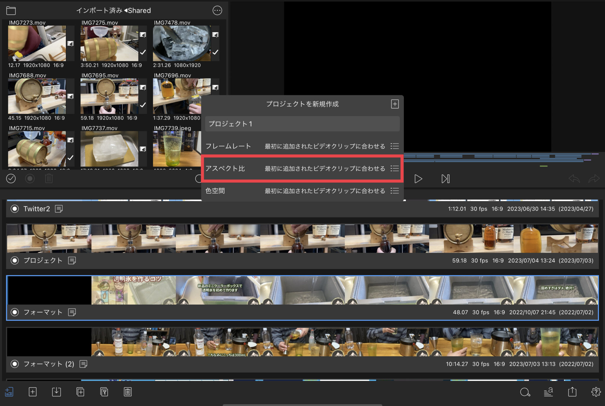Uncheck the IMG7478.mov selection checkmark

[215, 52]
